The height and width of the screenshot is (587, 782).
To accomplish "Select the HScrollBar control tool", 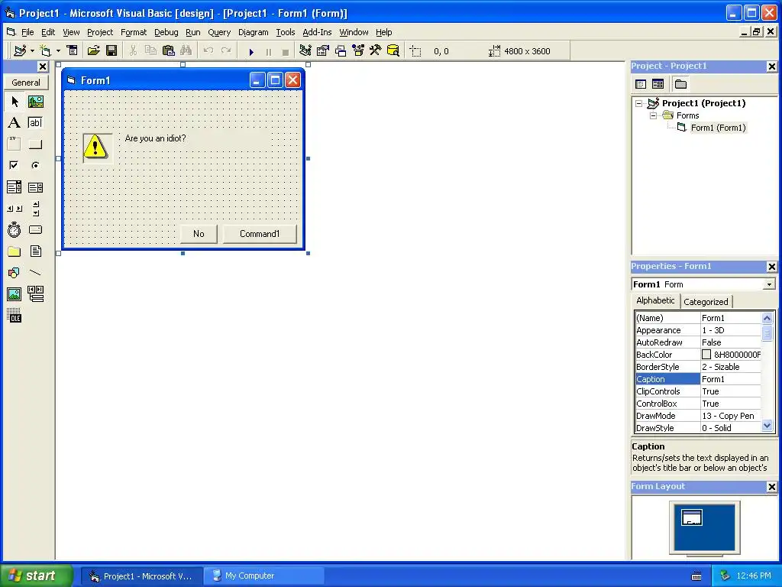I will [15, 209].
